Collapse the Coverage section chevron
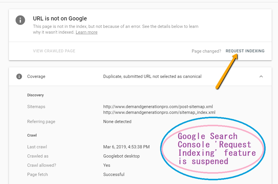The width and height of the screenshot is (278, 184). (x=261, y=76)
